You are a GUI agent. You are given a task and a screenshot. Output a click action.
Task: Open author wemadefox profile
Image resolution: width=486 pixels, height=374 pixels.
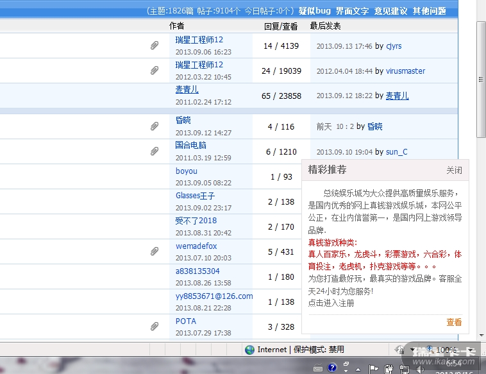(x=196, y=246)
